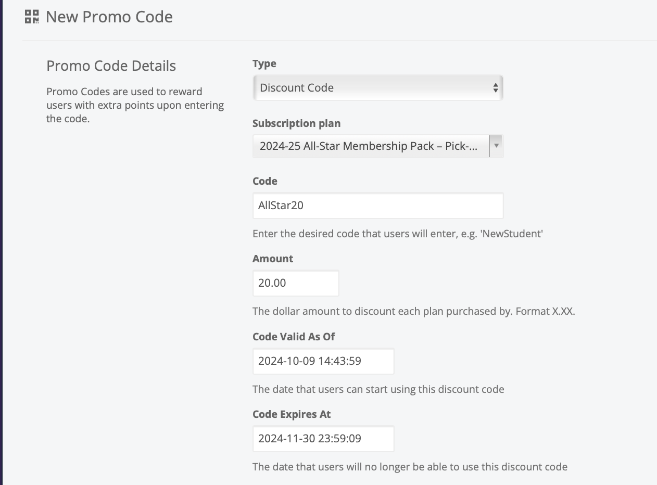Click the Code Valid As Of label

coord(293,337)
